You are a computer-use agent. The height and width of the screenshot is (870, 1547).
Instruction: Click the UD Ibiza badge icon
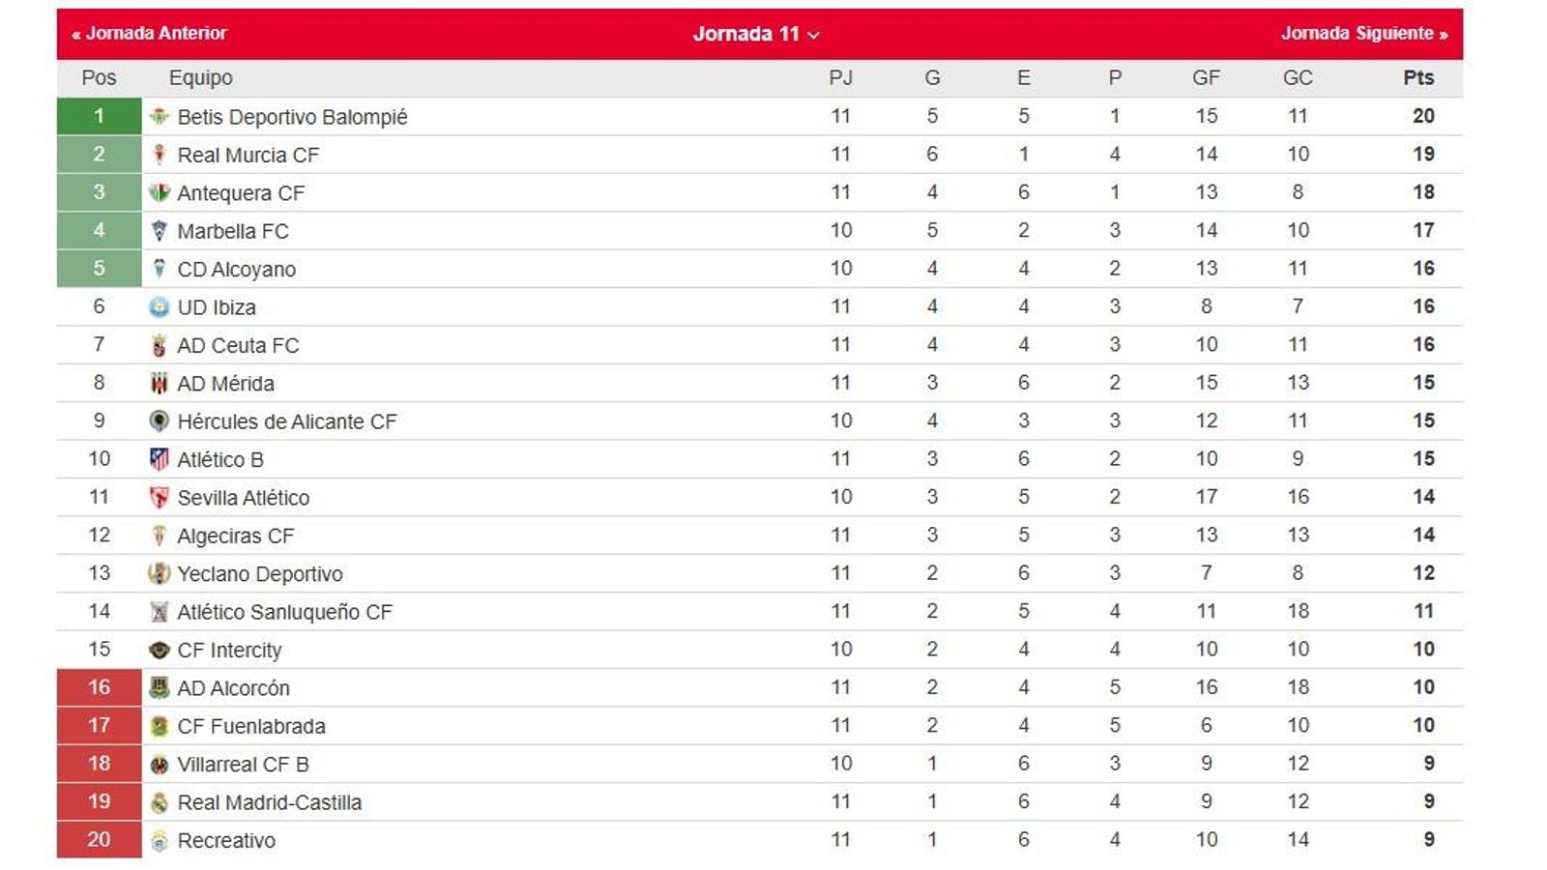pos(160,306)
